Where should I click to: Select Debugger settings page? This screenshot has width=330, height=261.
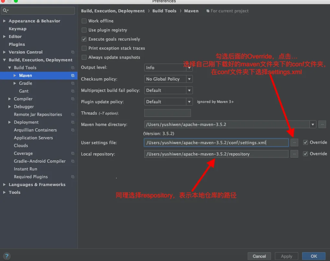pyautogui.click(x=24, y=107)
